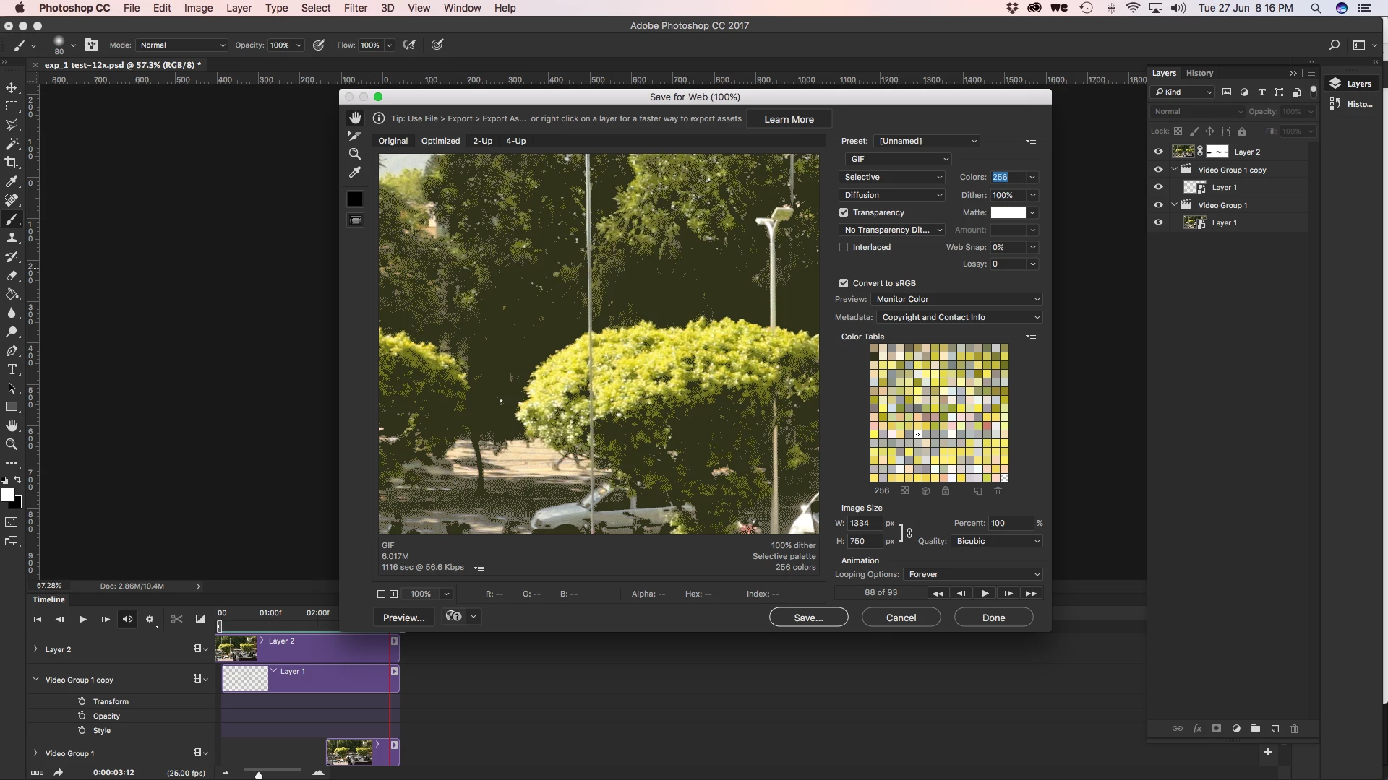Hide Layer 2 in the Layers panel
Screen dimensions: 1388x780
[x=1158, y=152]
